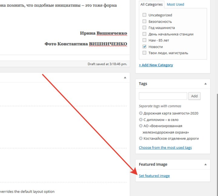Collapse the Featured Image panel
This screenshot has width=218, height=196.
pyautogui.click(x=205, y=164)
